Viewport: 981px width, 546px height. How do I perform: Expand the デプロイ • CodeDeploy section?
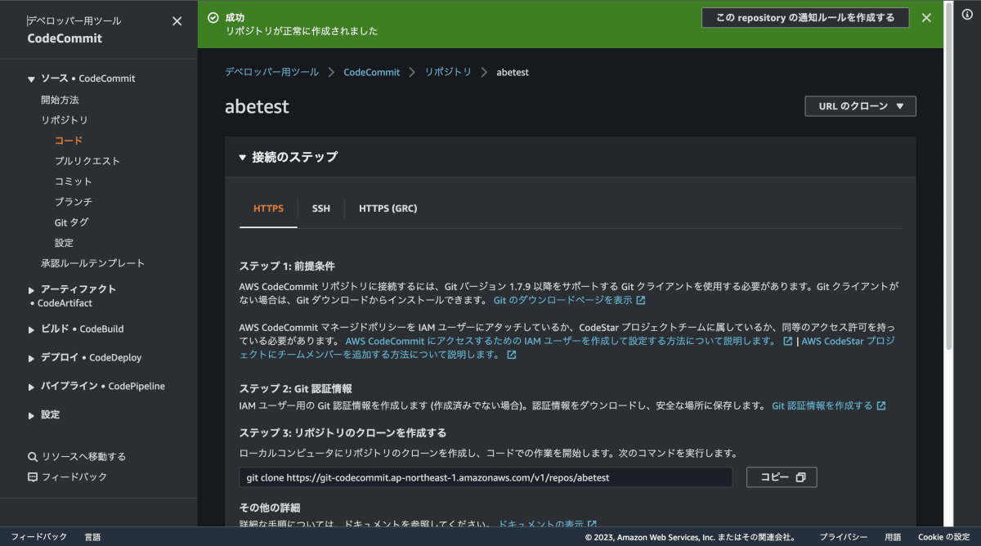pyautogui.click(x=32, y=358)
